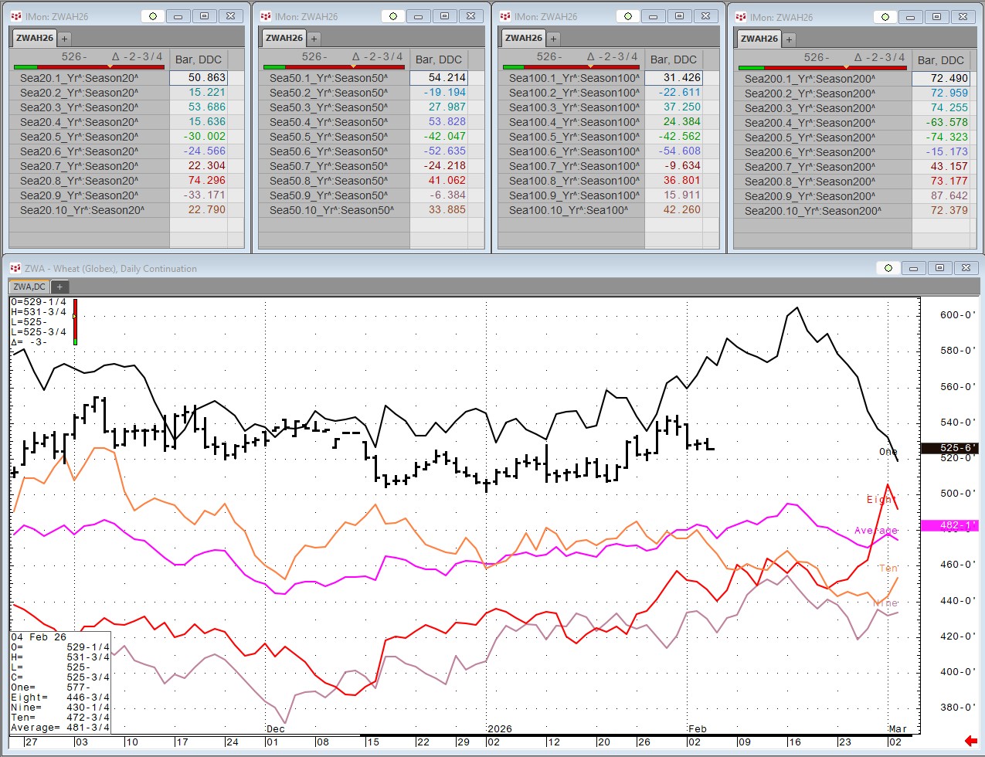The height and width of the screenshot is (757, 985).
Task: Add a new tab in the Season20 IMon window
Action: coord(65,38)
